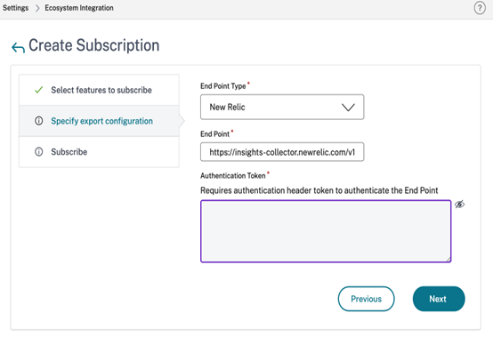493x337 pixels.
Task: Click the green checkmark on Select features step
Action: click(x=38, y=90)
